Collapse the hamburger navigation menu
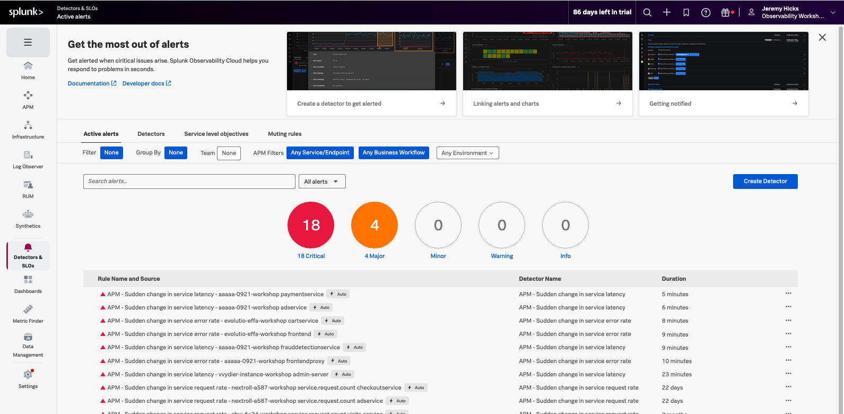The width and height of the screenshot is (844, 414). coord(28,42)
